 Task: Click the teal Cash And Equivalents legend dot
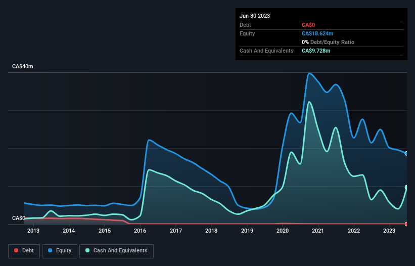[87, 250]
